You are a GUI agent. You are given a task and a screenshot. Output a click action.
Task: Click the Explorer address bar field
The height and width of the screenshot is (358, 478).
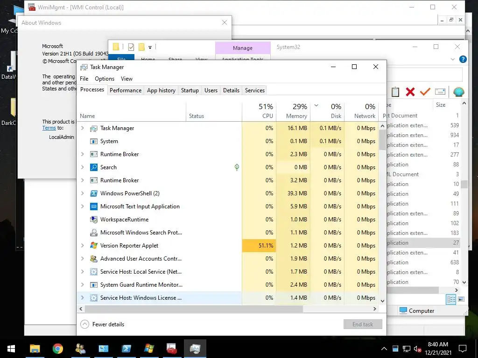click(x=425, y=75)
